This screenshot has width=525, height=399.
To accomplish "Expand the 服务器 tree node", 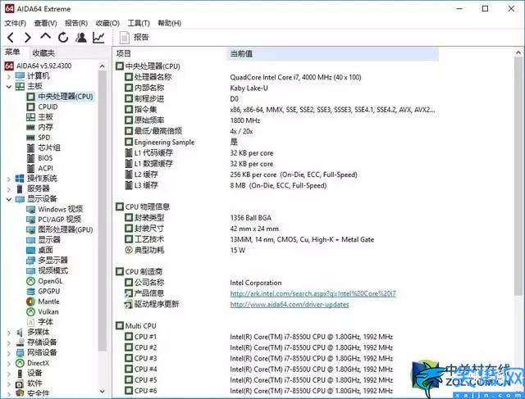I will tap(9, 189).
